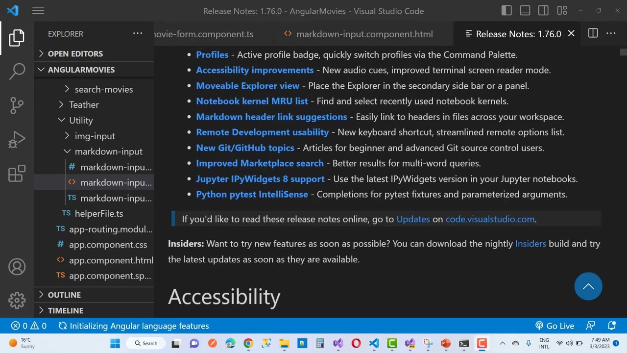627x353 pixels.
Task: Open the Manage gear settings
Action: (17, 300)
